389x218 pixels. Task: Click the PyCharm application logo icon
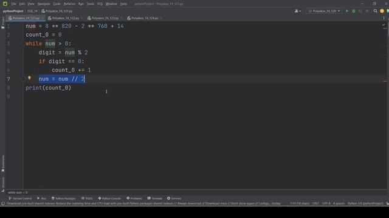(x=5, y=4)
